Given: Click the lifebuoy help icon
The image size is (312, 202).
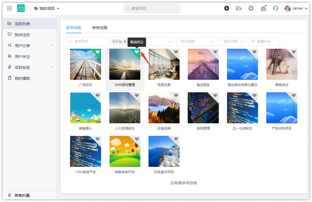Looking at the screenshot, I should tap(251, 8).
